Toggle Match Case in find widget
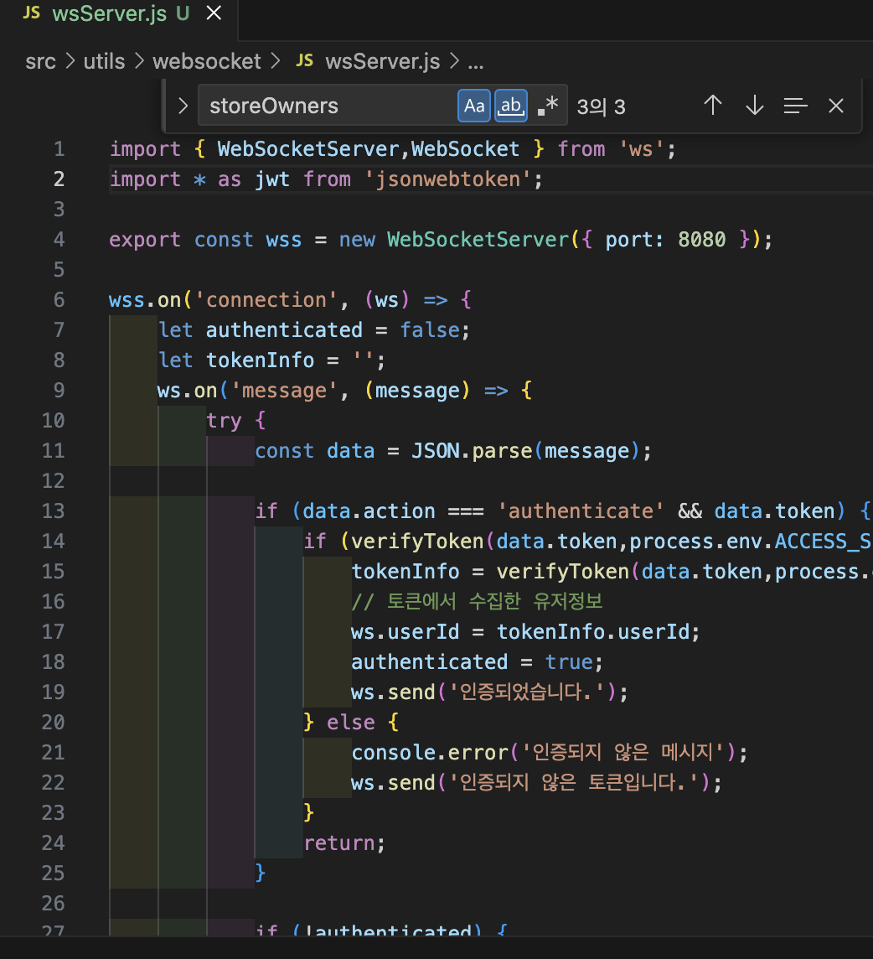Viewport: 873px width, 959px height. coord(474,106)
